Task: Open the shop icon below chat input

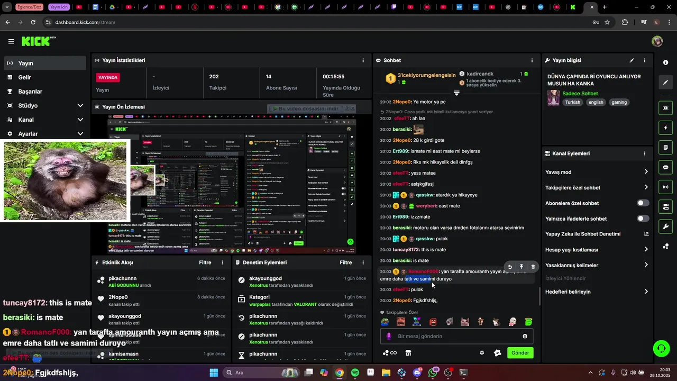Action: tap(408, 353)
